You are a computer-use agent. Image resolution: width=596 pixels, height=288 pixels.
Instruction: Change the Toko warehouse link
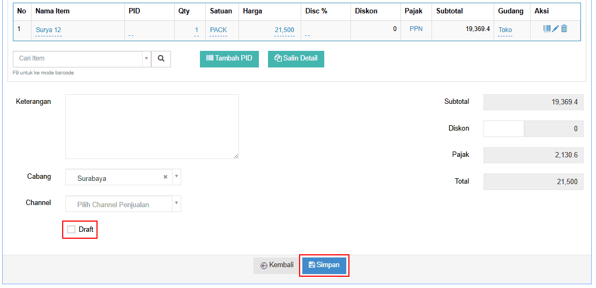point(505,30)
